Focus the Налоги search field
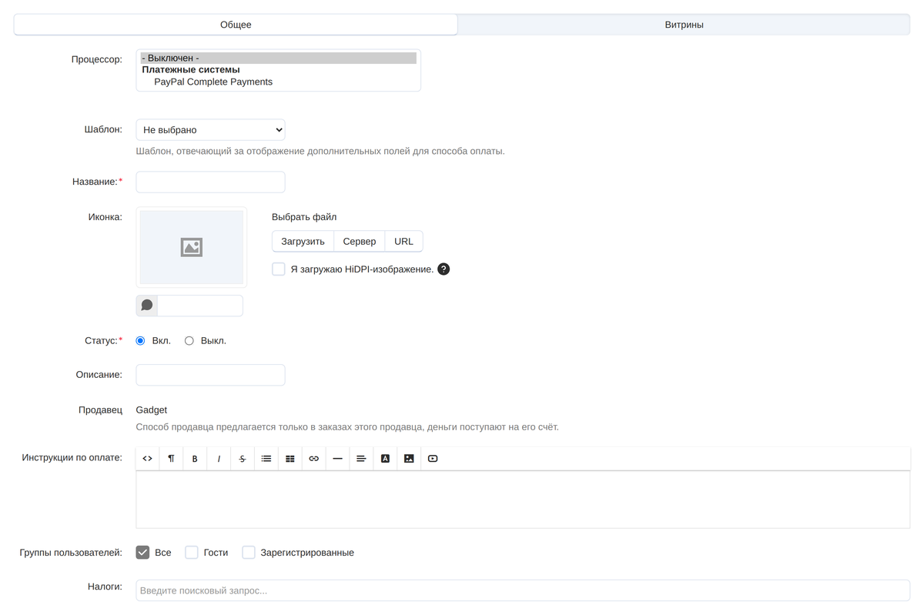The image size is (924, 605). click(523, 590)
